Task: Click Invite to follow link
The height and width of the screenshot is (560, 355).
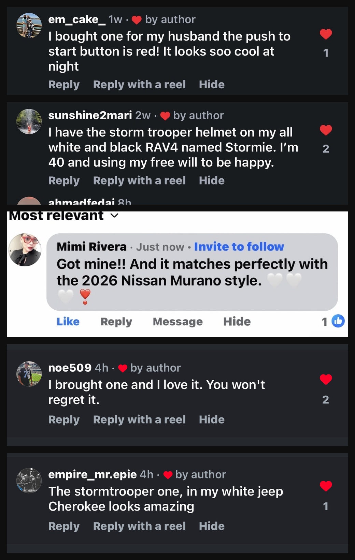Action: click(239, 247)
